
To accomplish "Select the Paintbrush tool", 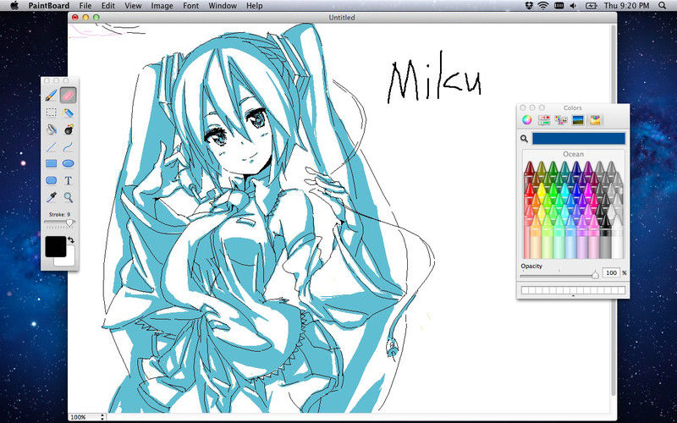I will pos(52,95).
